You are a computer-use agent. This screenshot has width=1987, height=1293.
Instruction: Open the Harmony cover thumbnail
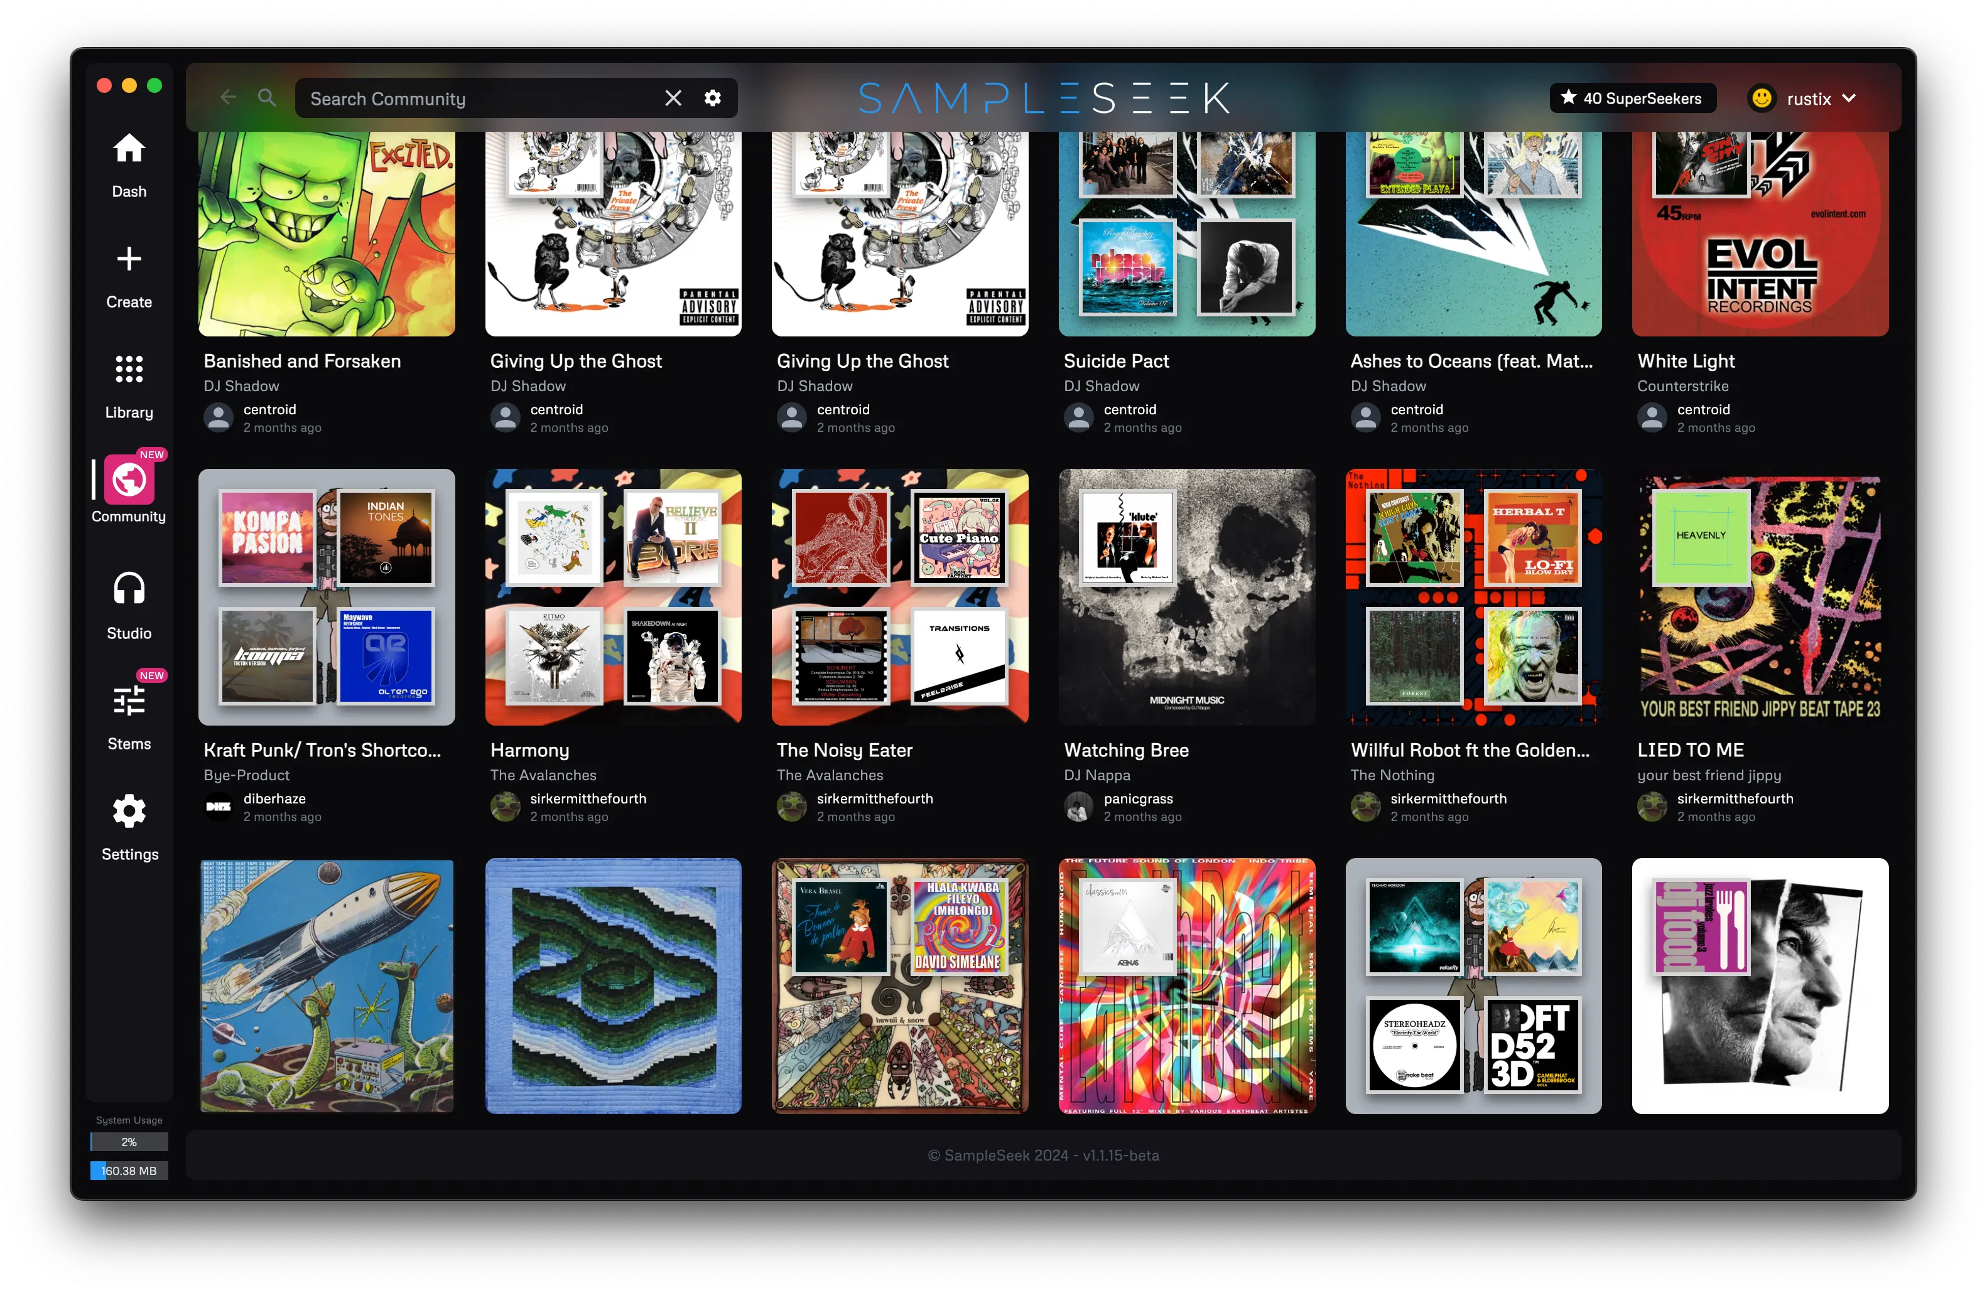coord(613,596)
